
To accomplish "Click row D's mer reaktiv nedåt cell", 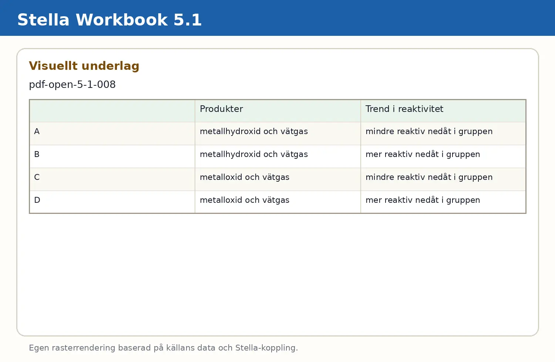I will coord(443,202).
